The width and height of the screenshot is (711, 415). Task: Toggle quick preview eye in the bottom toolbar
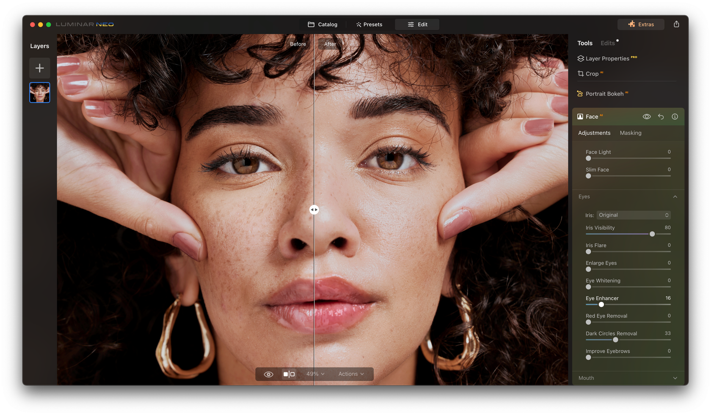(x=268, y=374)
